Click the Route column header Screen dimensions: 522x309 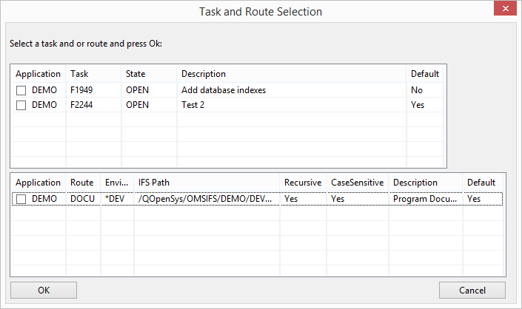click(x=83, y=183)
